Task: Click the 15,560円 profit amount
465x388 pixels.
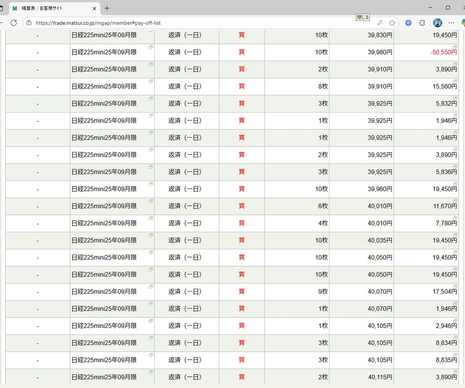Action: coord(445,86)
